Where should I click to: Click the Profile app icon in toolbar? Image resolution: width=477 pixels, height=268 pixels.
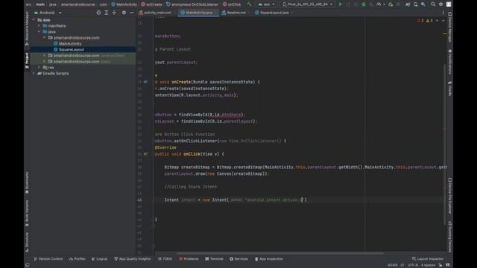379,4
